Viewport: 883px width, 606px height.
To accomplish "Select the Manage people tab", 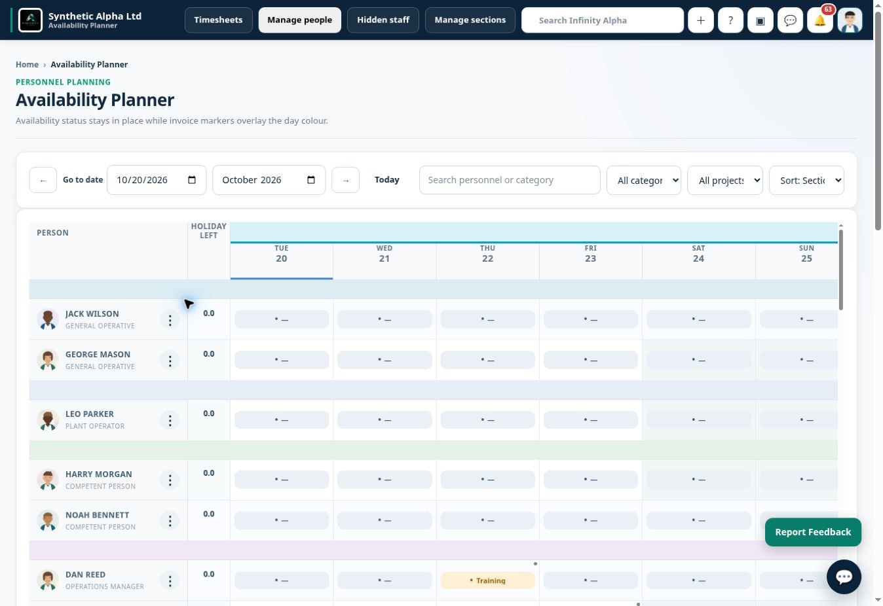I will point(299,20).
